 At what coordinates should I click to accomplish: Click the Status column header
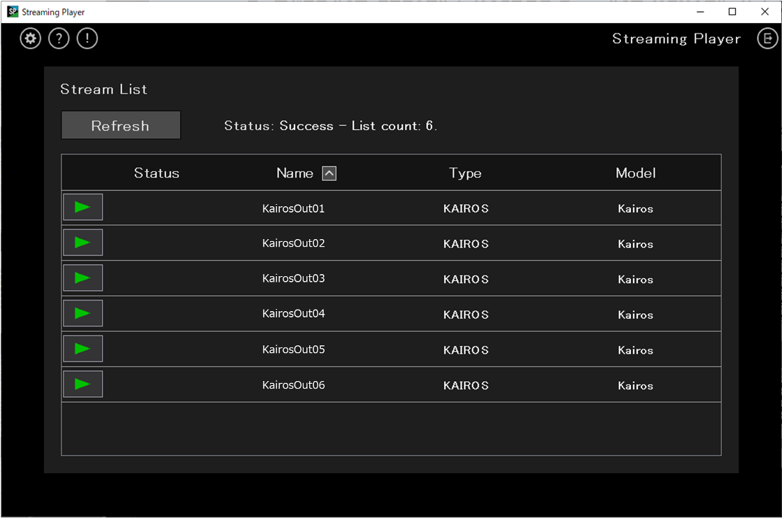click(x=156, y=173)
